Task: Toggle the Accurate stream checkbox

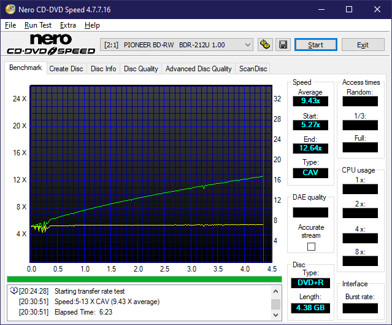Action: (311, 246)
